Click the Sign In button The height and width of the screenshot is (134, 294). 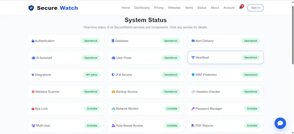click(255, 8)
